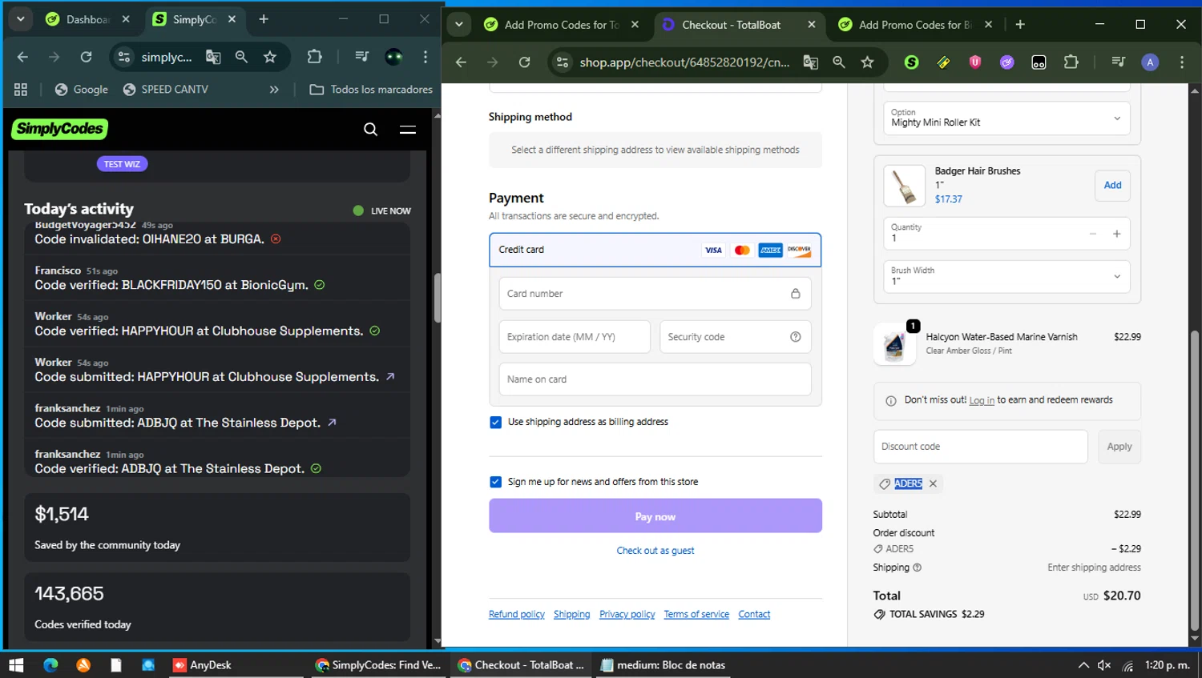This screenshot has width=1202, height=678.
Task: Open apps grid in SimplyCodes bookmarks bar
Action: click(21, 90)
